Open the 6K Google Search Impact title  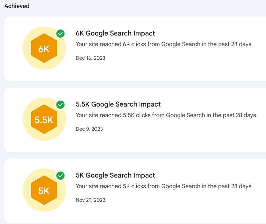pyautogui.click(x=115, y=33)
